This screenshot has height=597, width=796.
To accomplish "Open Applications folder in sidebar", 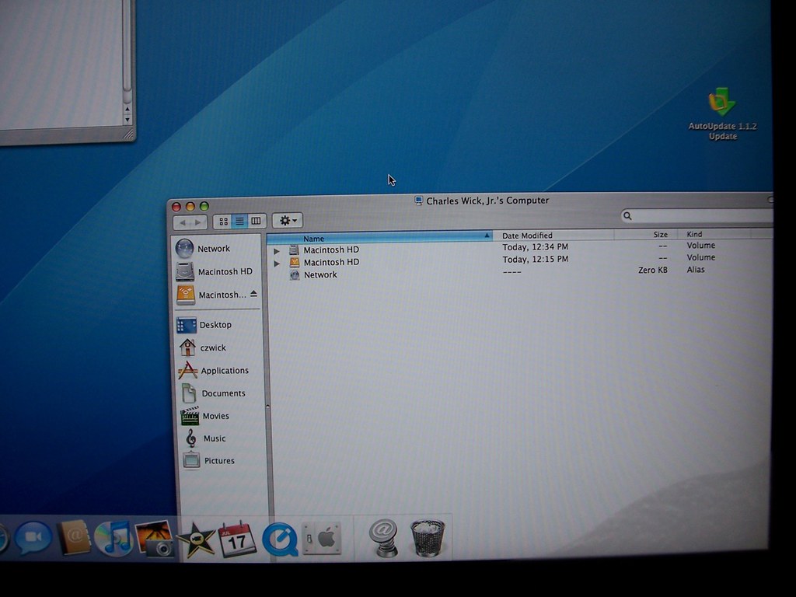I will 213,370.
